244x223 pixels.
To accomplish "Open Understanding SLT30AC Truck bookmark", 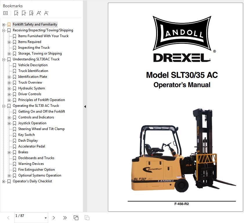I will [x=36, y=59].
